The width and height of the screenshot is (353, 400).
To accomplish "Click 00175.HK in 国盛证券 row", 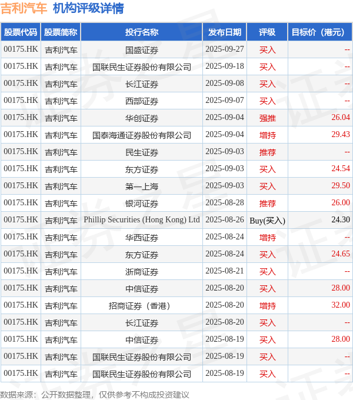I will (x=21, y=49).
